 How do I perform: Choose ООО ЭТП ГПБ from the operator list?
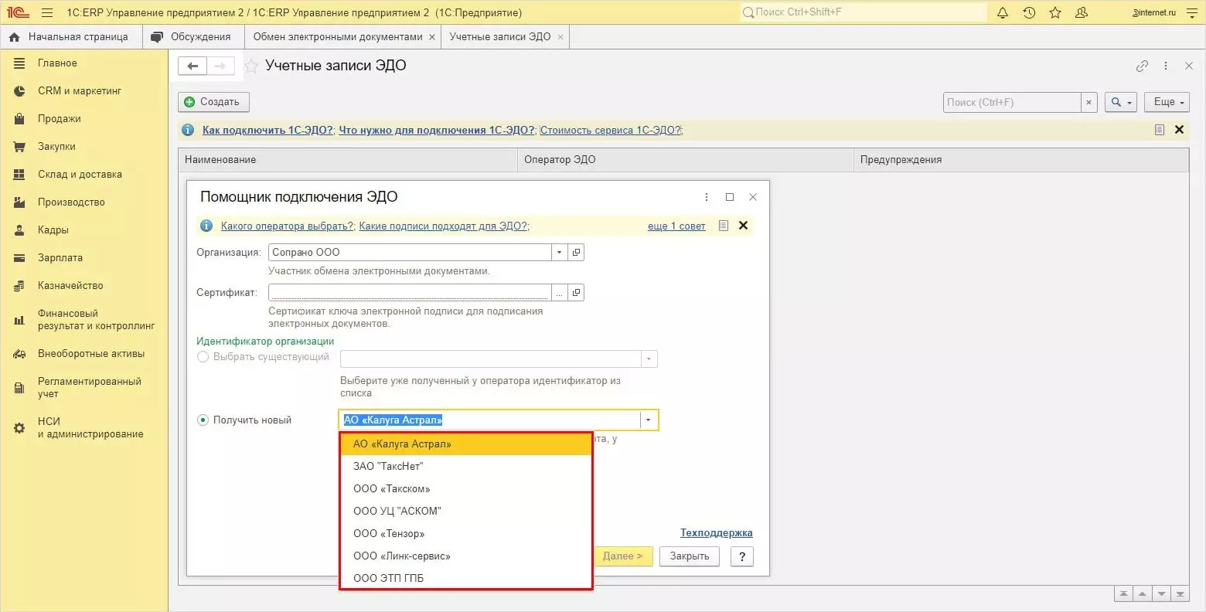point(466,579)
